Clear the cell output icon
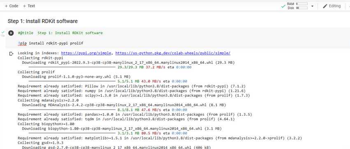350x149 pixels. click(x=11, y=54)
